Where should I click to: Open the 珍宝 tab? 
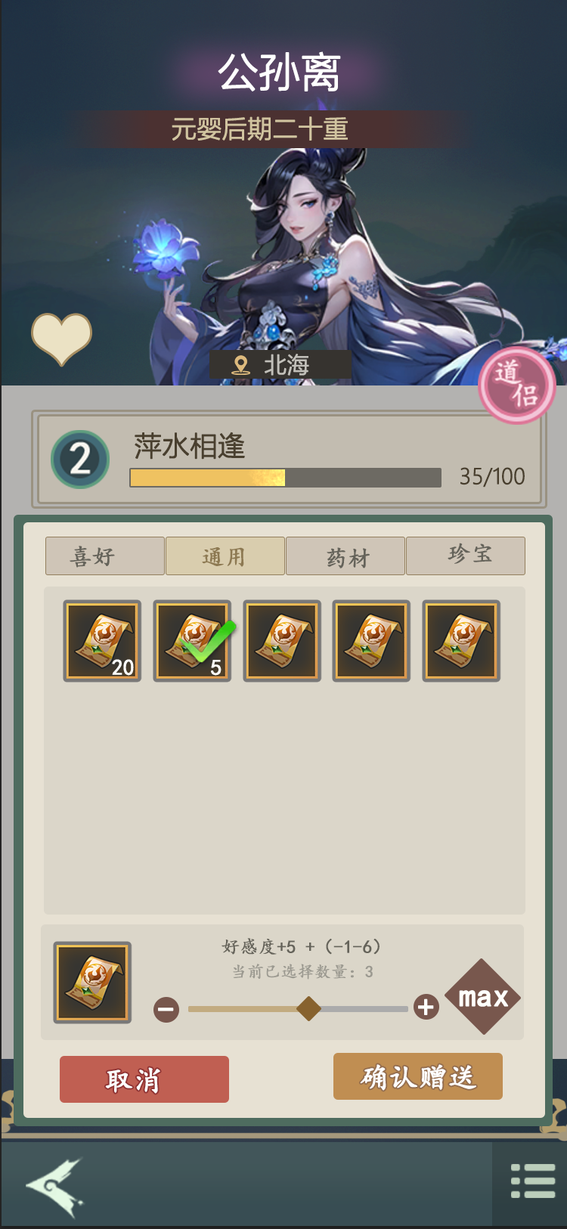pyautogui.click(x=466, y=556)
